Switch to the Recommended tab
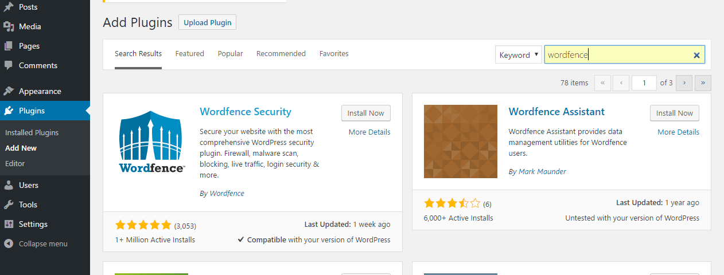The image size is (724, 275). tap(281, 54)
